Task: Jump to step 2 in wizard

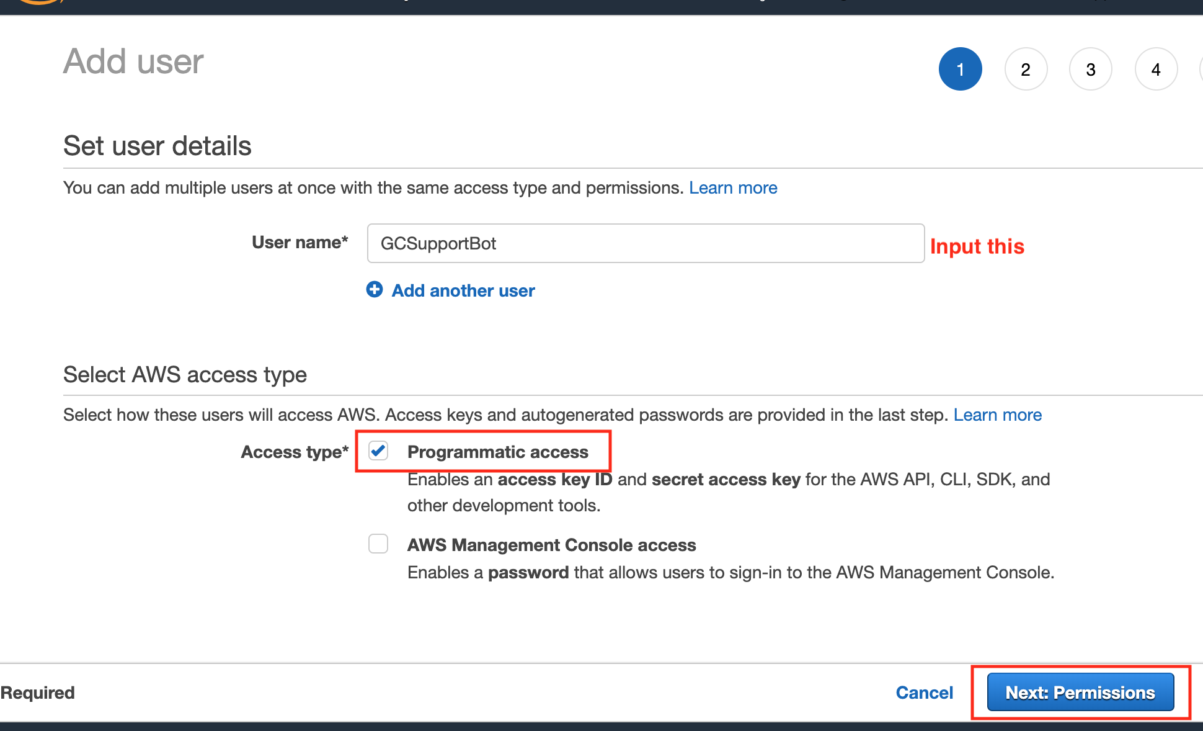Action: (1026, 70)
